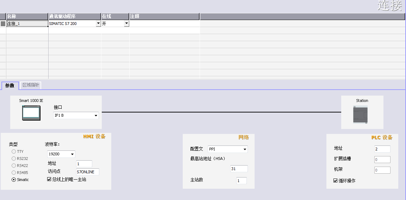The image size is (406, 200).
Task: Click the 在线 column header
Action: 115,16
